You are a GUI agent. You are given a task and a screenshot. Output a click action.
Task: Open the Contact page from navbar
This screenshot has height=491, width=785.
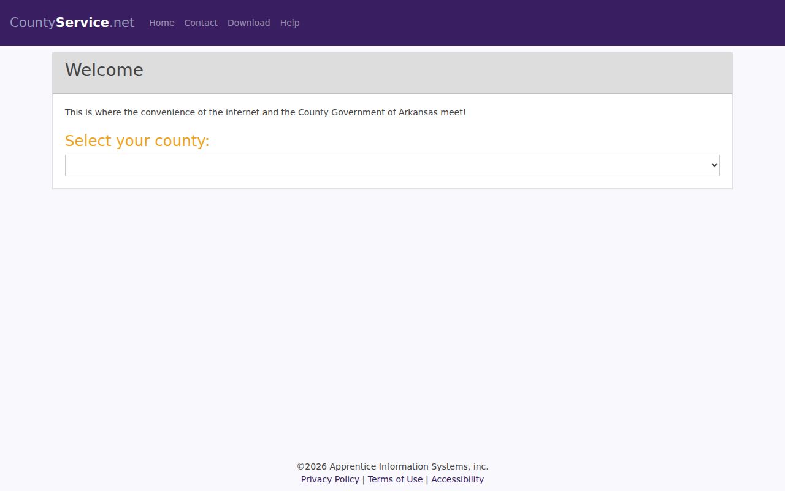point(201,23)
